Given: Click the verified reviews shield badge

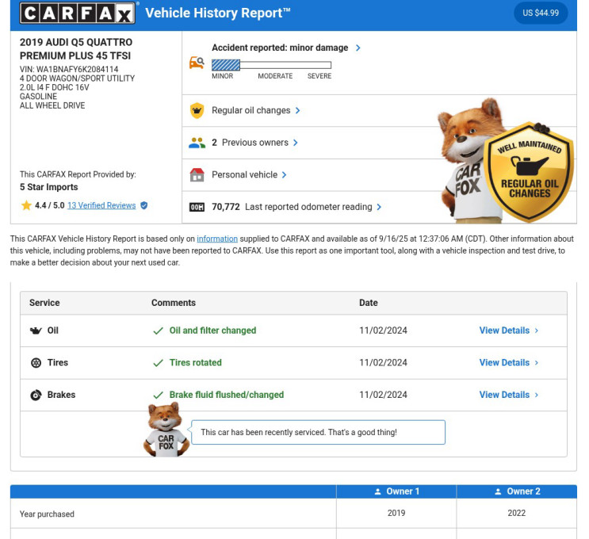Looking at the screenshot, I should click(x=144, y=205).
